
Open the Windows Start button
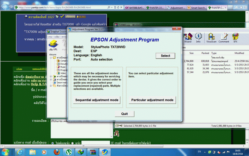coord(5,152)
